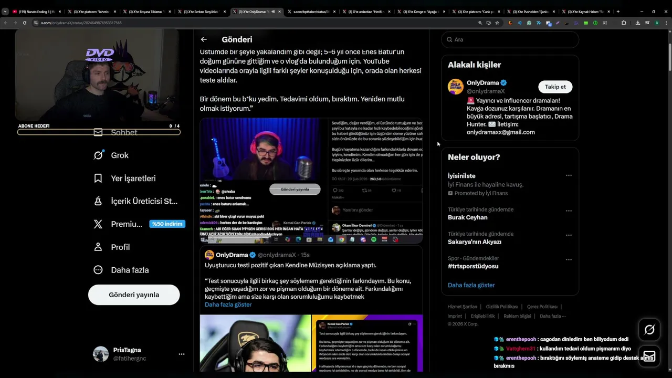Open more options for İyisinilste trend
The image size is (672, 378).
(x=569, y=176)
